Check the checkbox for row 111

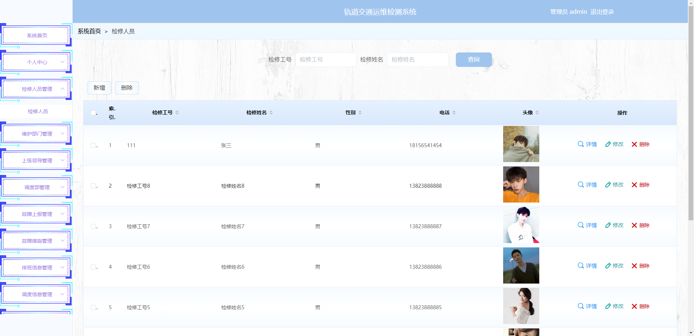coord(93,145)
